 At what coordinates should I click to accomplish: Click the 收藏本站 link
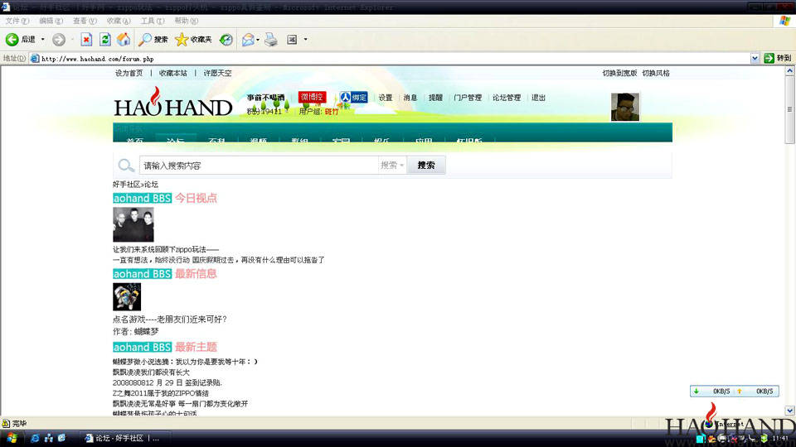coord(173,73)
